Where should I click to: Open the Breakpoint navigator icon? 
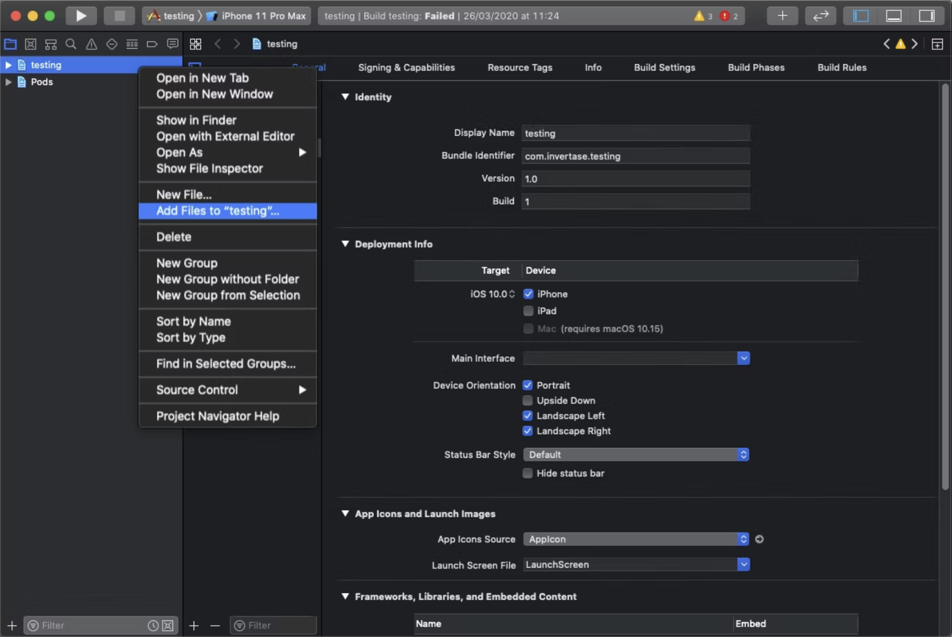click(x=152, y=44)
